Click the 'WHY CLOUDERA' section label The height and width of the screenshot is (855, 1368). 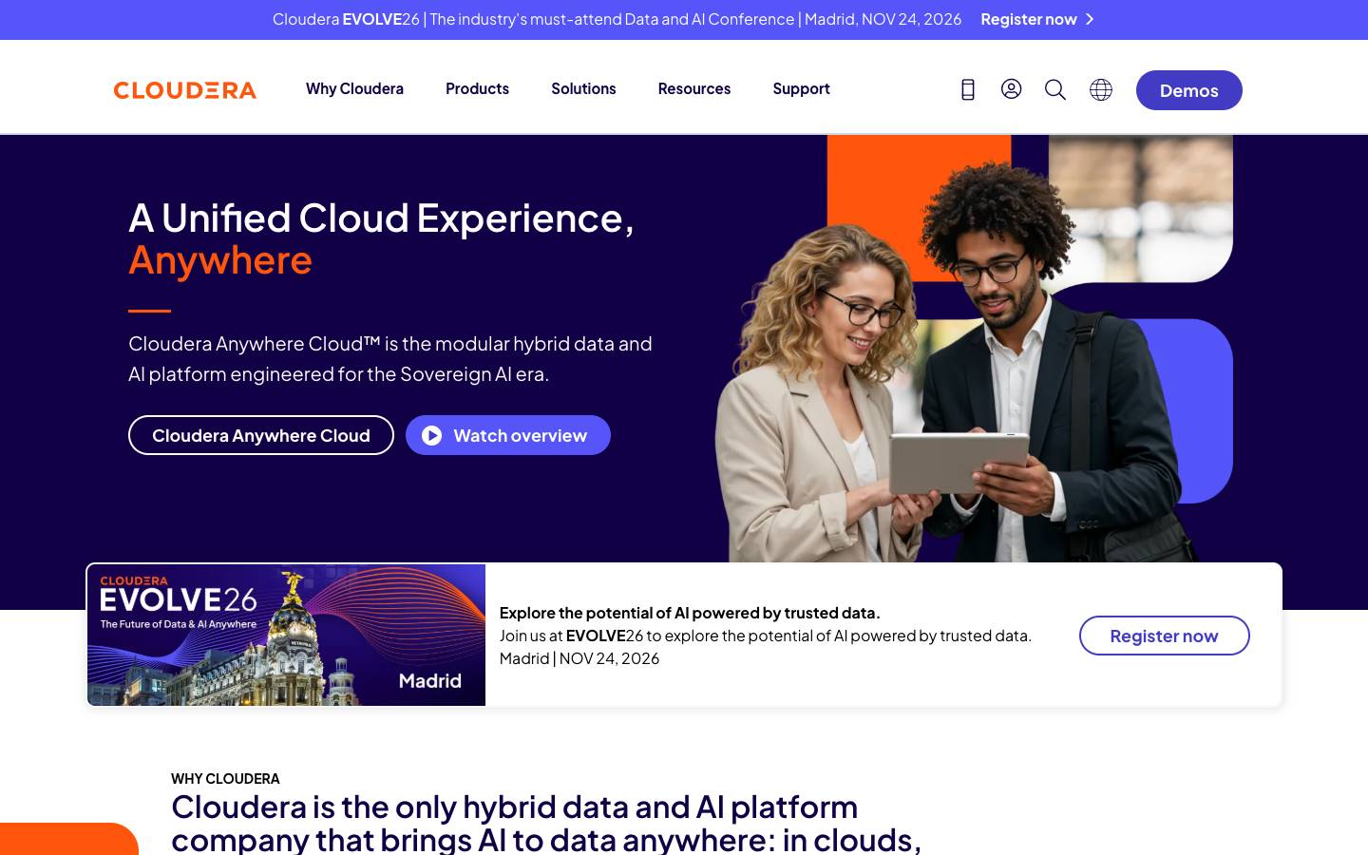coord(225,778)
